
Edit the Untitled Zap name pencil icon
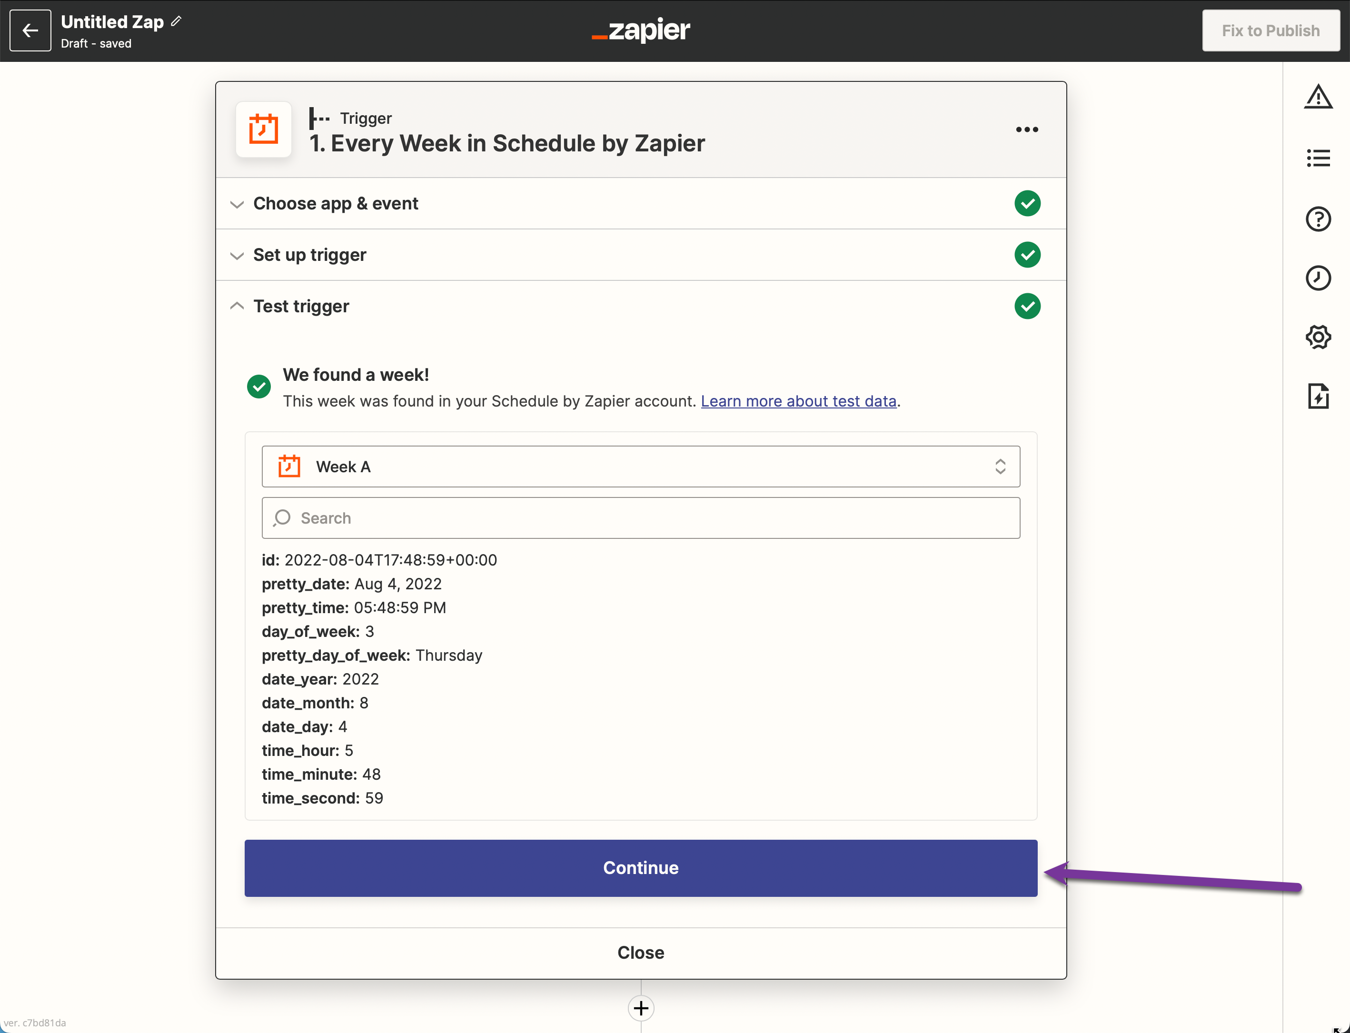tap(177, 21)
